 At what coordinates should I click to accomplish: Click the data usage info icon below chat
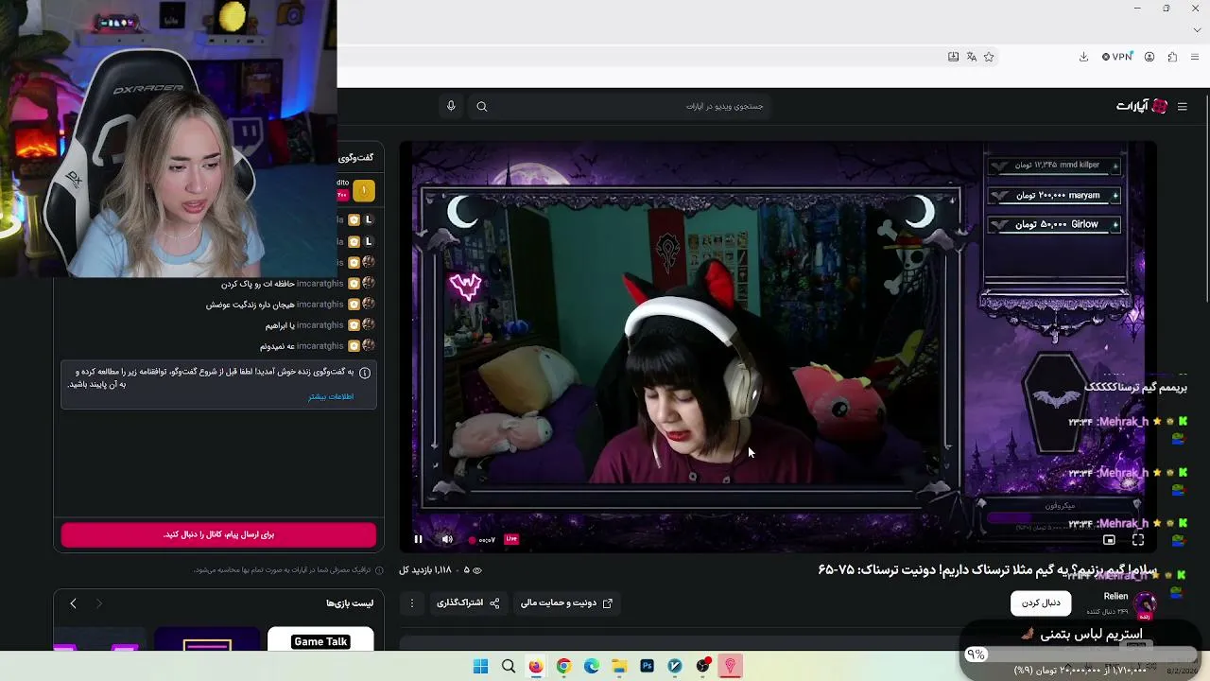[x=379, y=570]
